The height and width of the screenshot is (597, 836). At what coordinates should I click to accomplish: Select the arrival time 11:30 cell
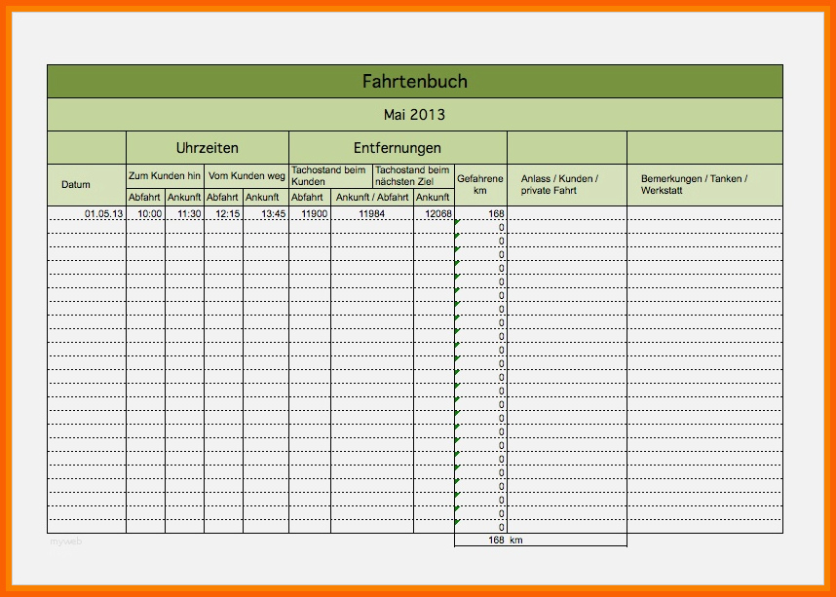pyautogui.click(x=184, y=213)
